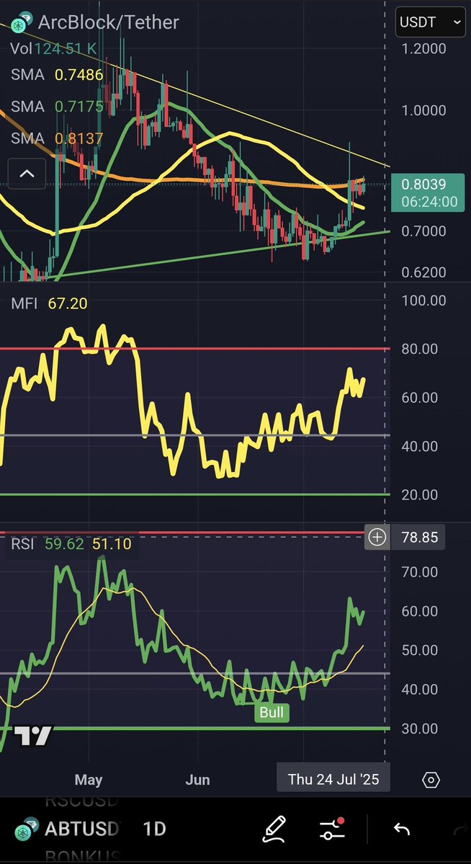Change the 1D timeframe interval

click(x=154, y=829)
